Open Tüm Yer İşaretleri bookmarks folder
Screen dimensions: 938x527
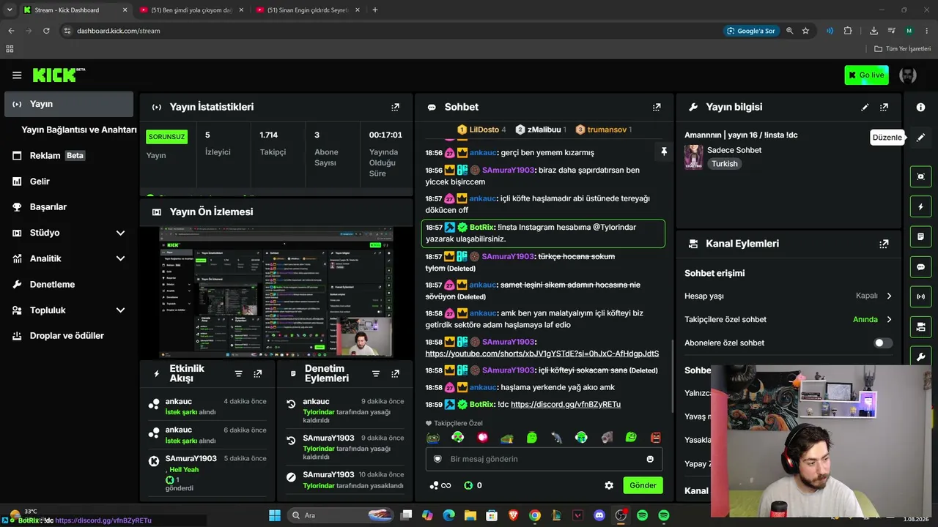[x=902, y=49]
